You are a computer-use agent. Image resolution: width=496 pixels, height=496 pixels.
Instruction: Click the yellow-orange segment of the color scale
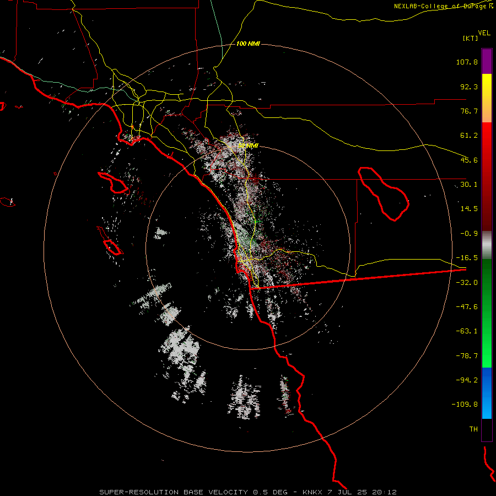487,98
